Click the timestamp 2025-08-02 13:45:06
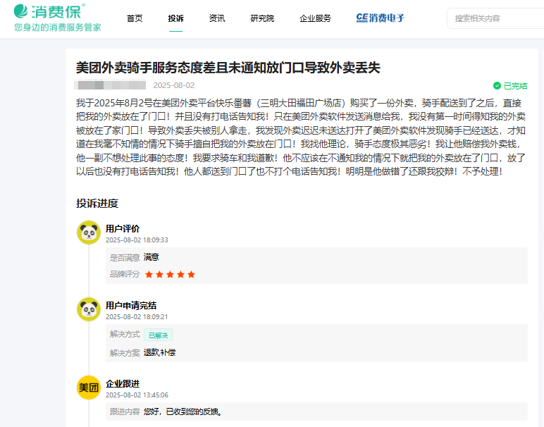Screen dimensions: 544x427 click(x=137, y=395)
